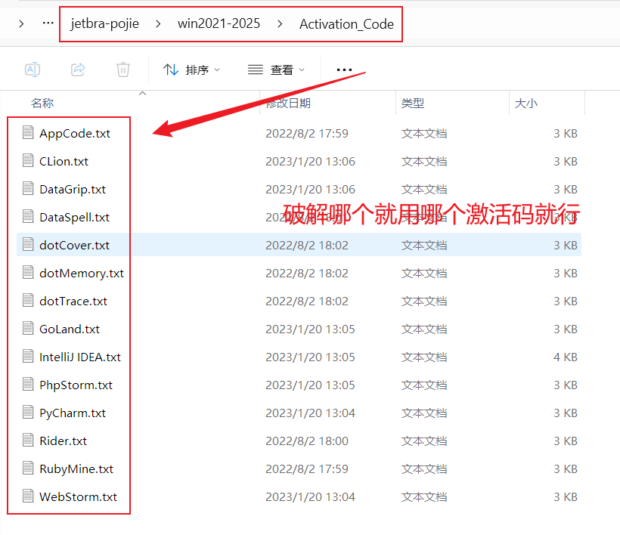Select the file name GoLand.txt

(x=70, y=329)
